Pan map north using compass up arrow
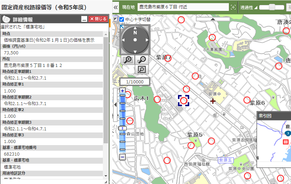 (x=135, y=28)
